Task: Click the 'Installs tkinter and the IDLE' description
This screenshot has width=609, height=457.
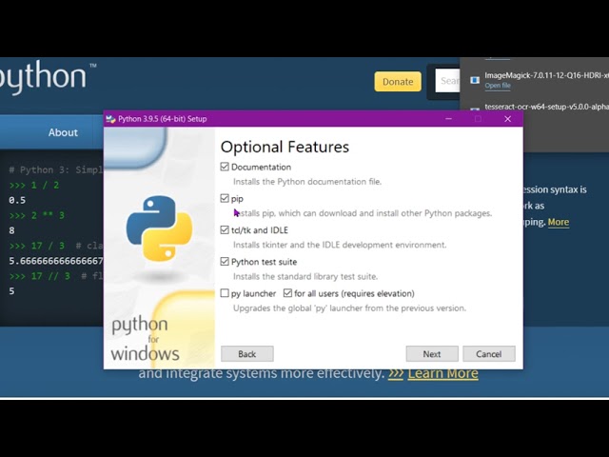Action: pos(340,245)
